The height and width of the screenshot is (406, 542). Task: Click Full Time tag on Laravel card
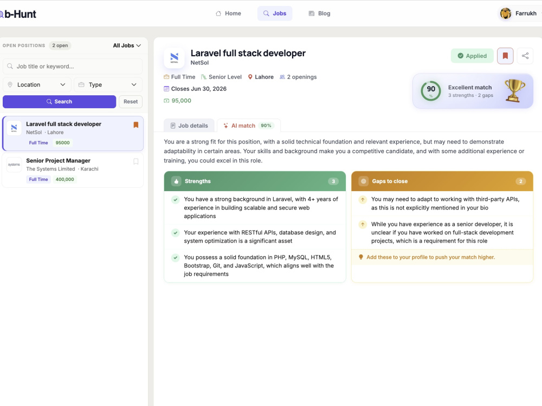click(38, 143)
